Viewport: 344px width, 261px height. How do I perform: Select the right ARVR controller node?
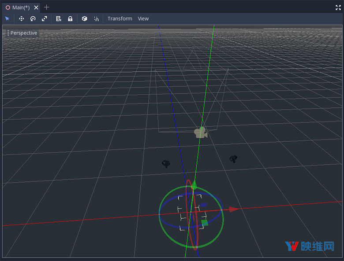coord(233,158)
